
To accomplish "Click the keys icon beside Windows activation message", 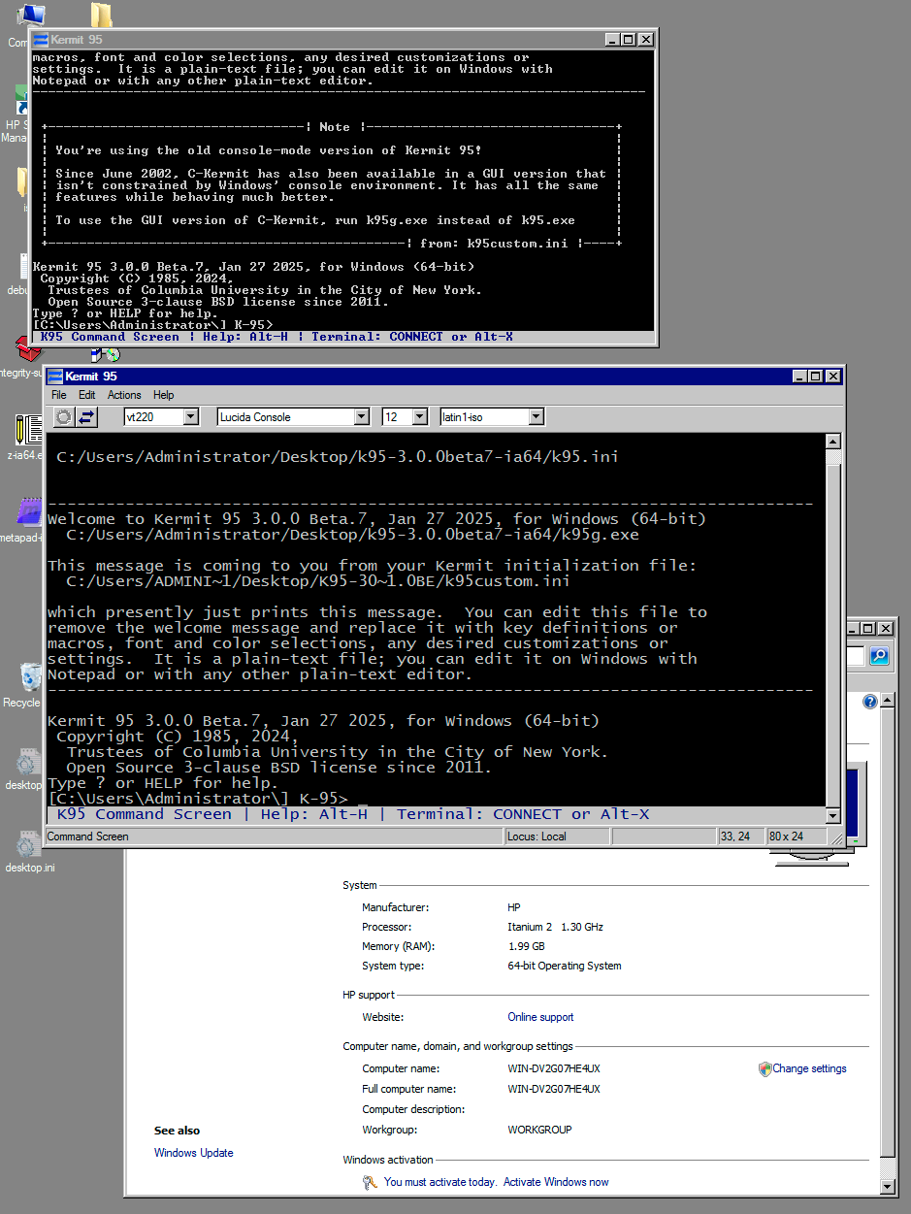I will 370,1182.
